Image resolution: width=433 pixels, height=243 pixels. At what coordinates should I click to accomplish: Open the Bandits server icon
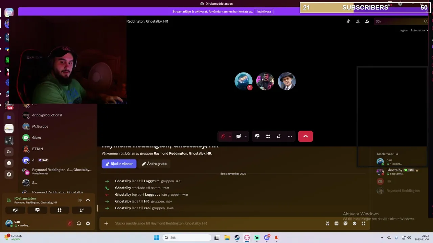[x=9, y=129]
